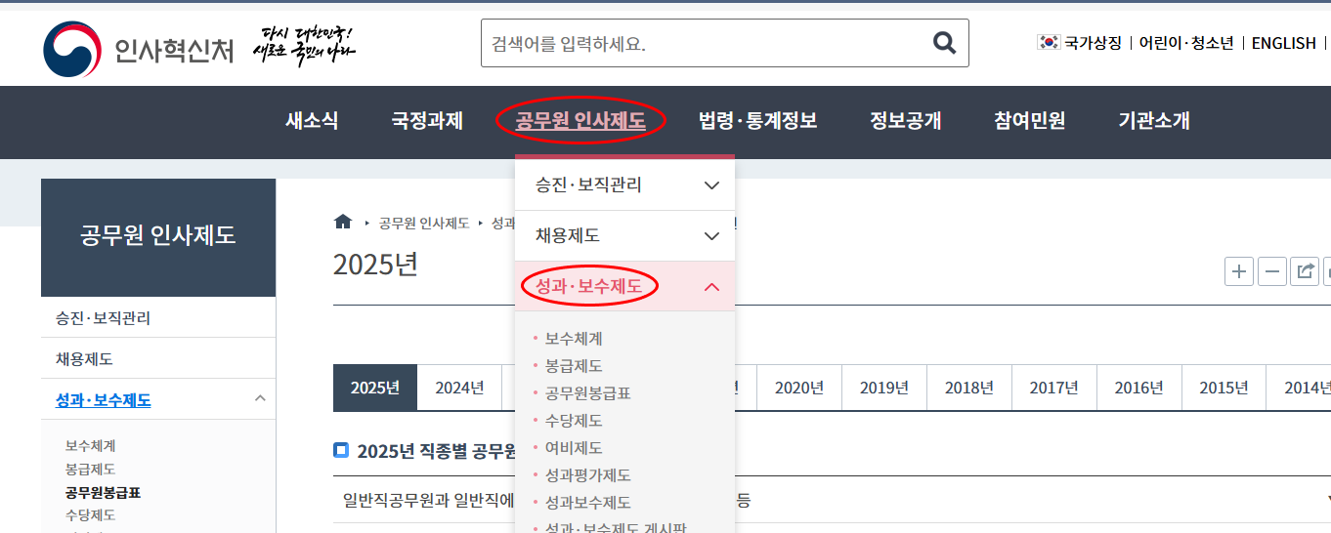Click 국가상징 link in the top bar
The image size is (1331, 533).
click(1093, 43)
